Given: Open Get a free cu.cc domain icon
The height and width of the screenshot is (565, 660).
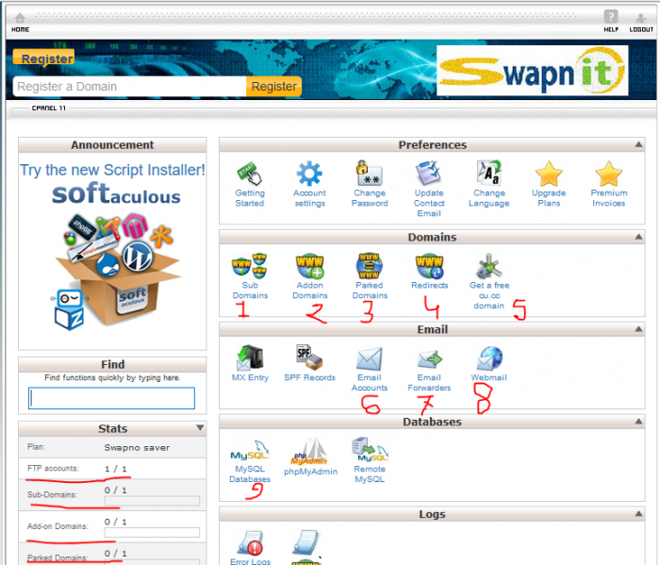Looking at the screenshot, I should click(x=488, y=266).
